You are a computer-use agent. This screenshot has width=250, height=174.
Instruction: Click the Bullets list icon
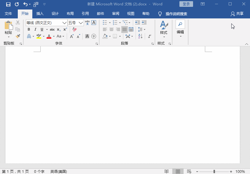tap(105, 23)
